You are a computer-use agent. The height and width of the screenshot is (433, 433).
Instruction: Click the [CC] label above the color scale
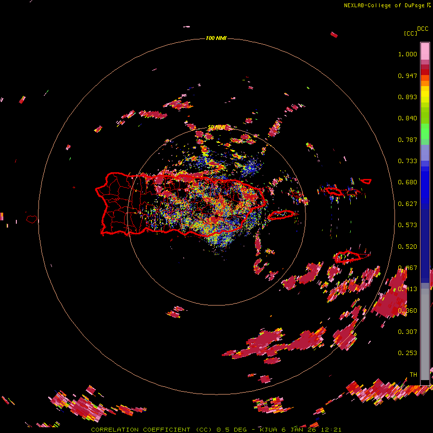[410, 33]
